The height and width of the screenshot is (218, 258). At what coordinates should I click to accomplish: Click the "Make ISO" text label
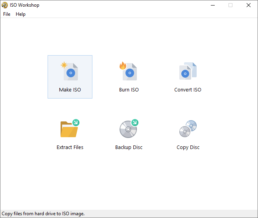pyautogui.click(x=70, y=90)
